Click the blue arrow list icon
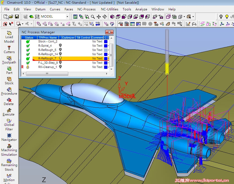Image resolution: width=234 pixels, height=184 pixels. tap(98, 24)
